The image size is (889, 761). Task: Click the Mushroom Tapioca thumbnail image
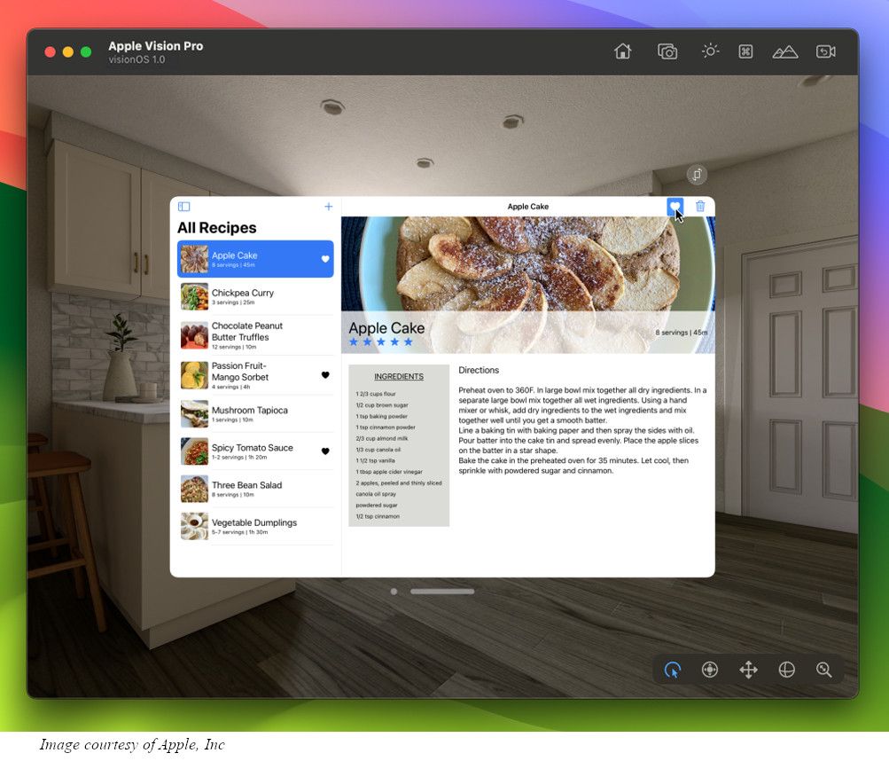pos(194,413)
